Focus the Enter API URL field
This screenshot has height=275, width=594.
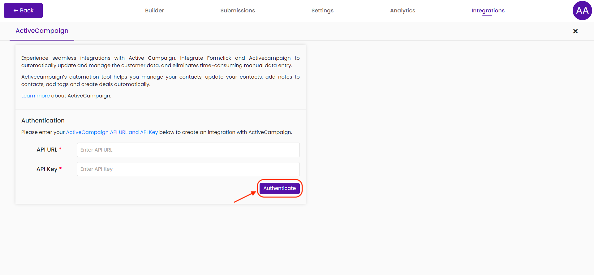pyautogui.click(x=188, y=150)
